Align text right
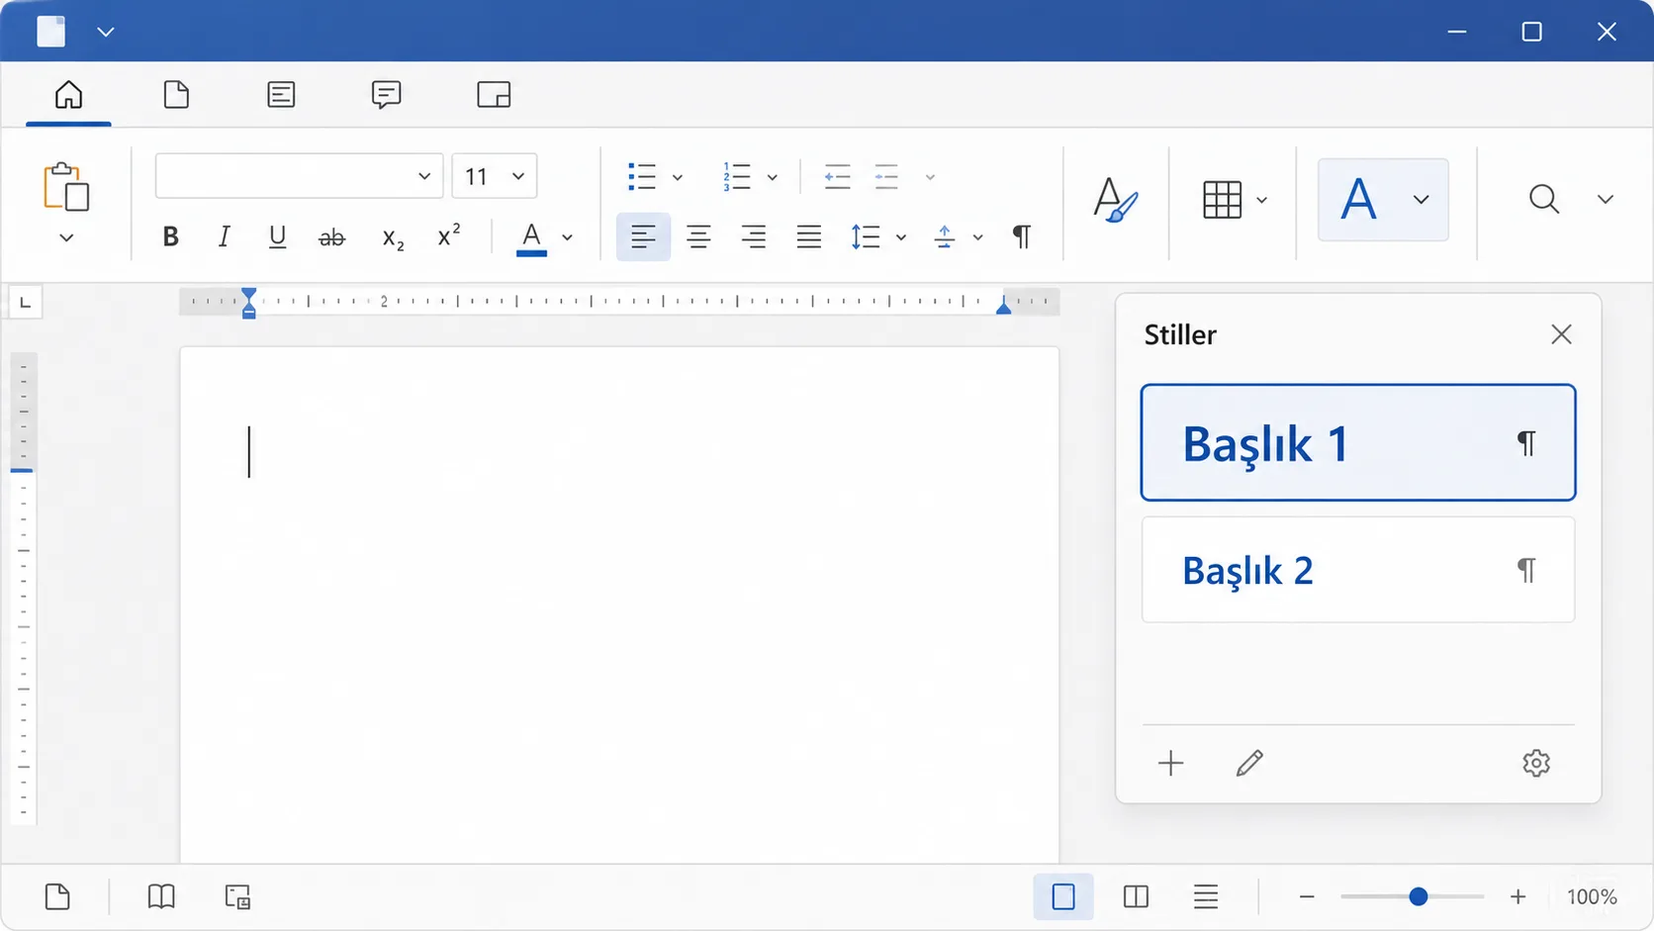 (x=754, y=236)
